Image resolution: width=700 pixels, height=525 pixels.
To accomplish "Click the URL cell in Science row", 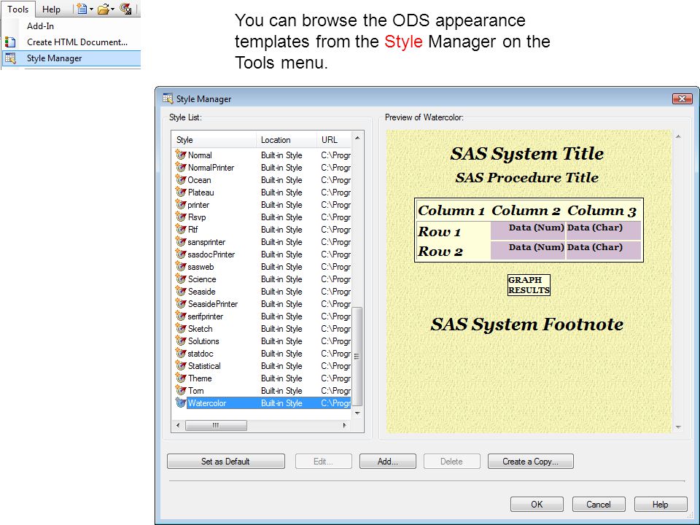I will click(x=335, y=279).
